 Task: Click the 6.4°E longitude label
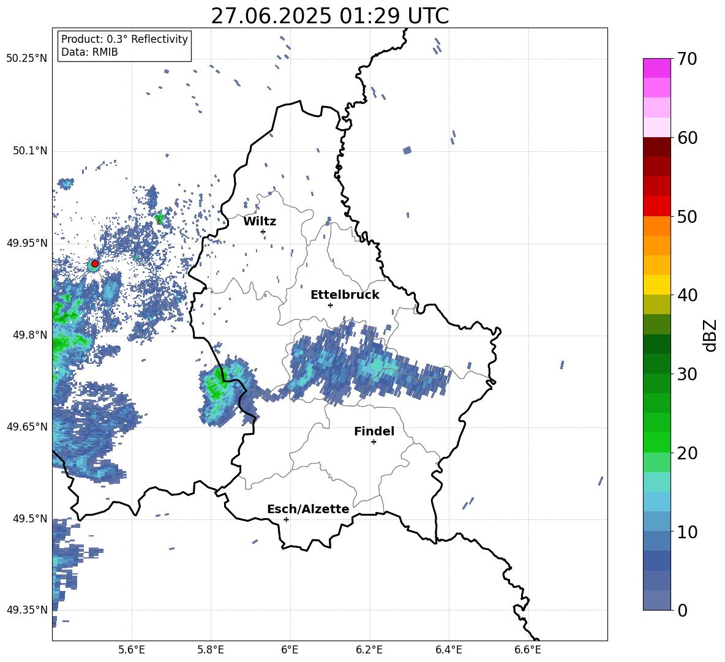coord(448,650)
